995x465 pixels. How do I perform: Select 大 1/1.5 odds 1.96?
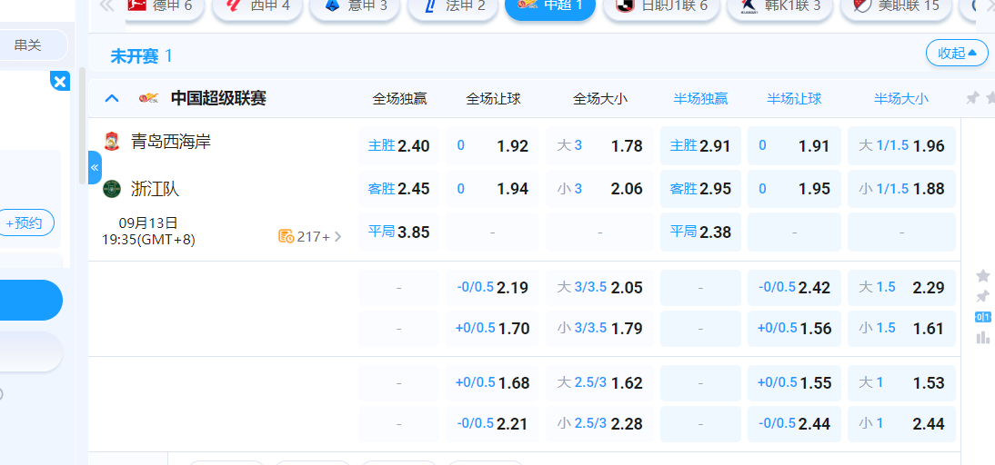click(901, 145)
